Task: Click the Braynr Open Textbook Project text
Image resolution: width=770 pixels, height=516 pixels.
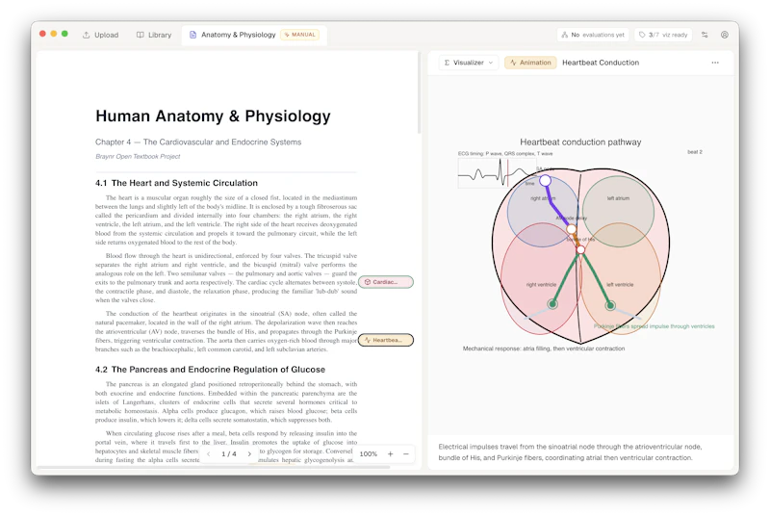Action: click(138, 156)
